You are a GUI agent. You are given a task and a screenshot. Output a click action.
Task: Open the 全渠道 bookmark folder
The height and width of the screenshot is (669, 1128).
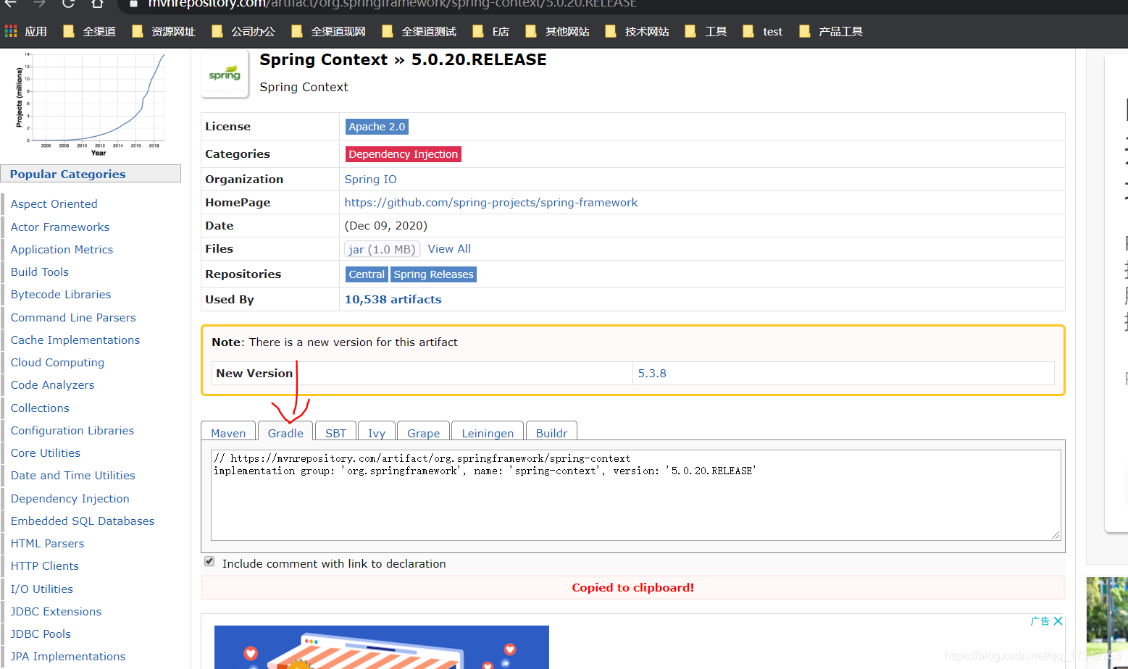(90, 31)
